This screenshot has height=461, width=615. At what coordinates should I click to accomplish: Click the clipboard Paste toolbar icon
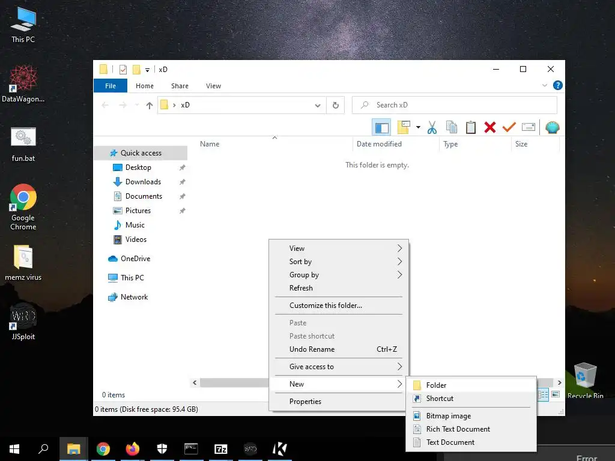(471, 127)
